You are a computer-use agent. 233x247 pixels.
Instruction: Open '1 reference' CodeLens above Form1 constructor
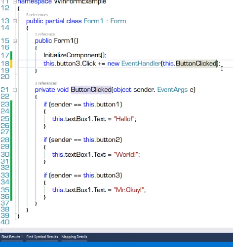coord(45,34)
